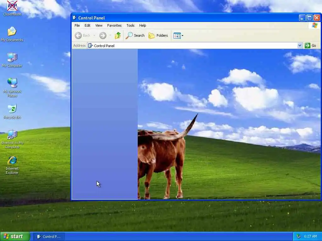322x241 pixels.
Task: Click the Start button
Action: 15,237
